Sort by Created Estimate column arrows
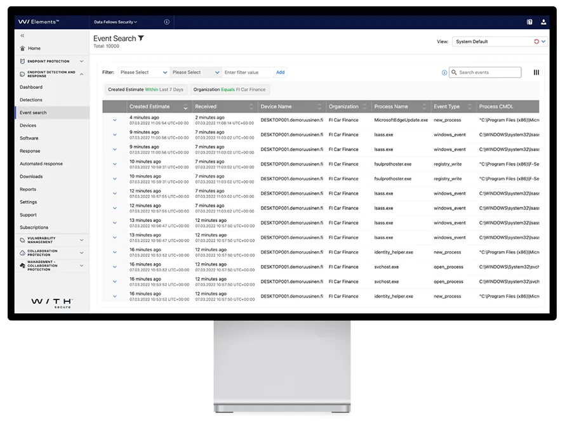Viewport: 565px width, 423px height. (185, 107)
